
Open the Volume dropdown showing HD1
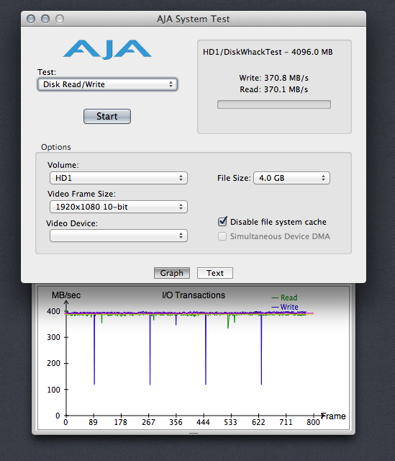tap(119, 178)
